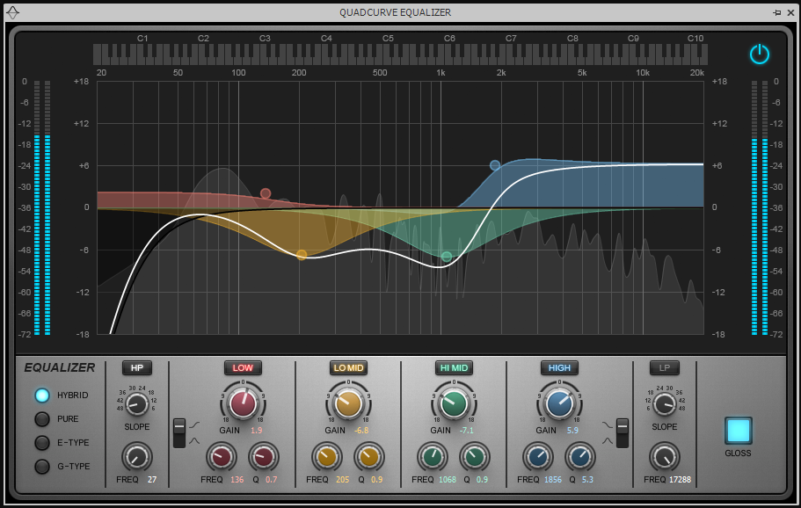Click the HIGH band GAIN knob

pos(559,403)
